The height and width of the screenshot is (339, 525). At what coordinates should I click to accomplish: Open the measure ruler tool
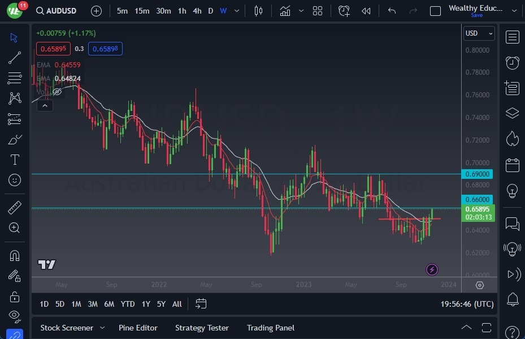point(14,208)
